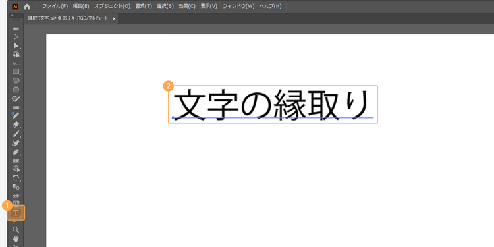Viewport: 494px width, 247px height.
Task: Select the Lasso tool under the 選択 label
Action: coord(16,55)
